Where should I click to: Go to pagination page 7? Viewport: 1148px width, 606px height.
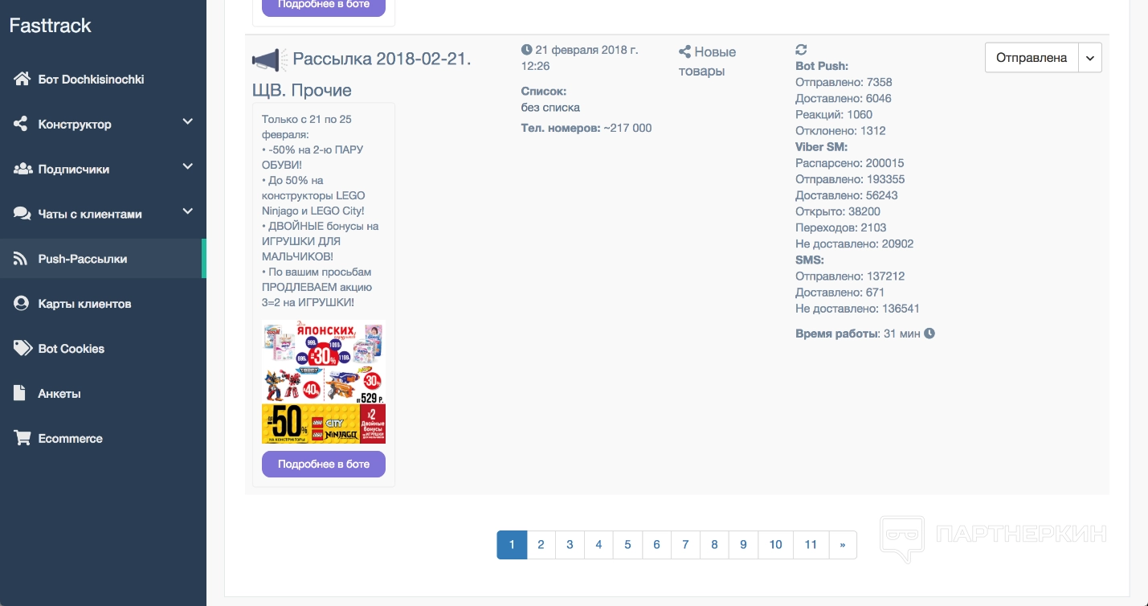(685, 545)
